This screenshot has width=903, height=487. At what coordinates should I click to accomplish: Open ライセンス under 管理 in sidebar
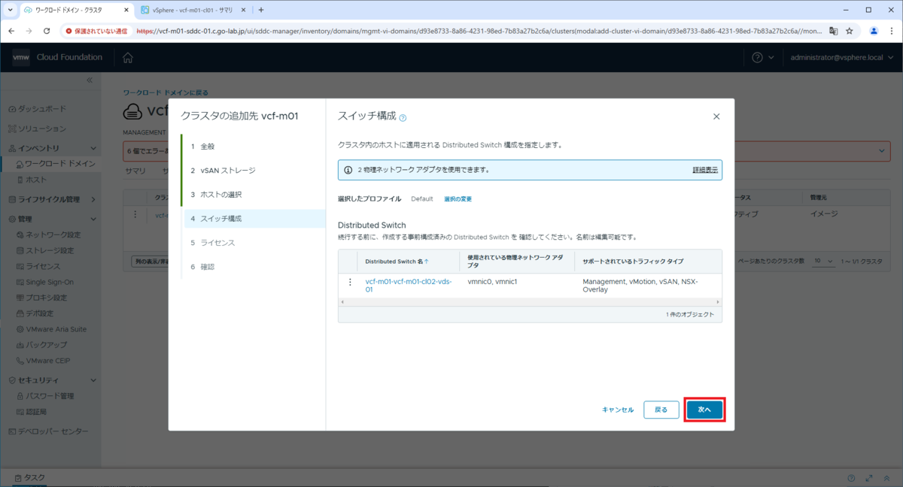(x=38, y=266)
